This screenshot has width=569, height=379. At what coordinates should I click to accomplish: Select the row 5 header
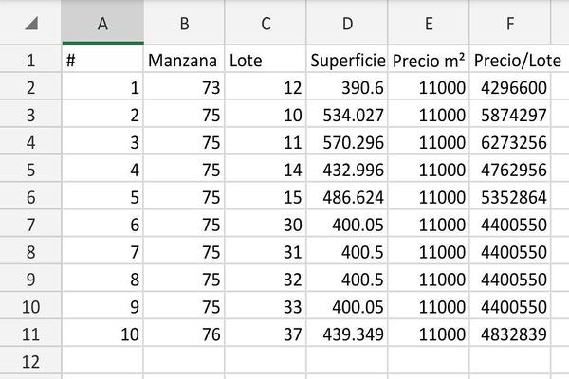tap(30, 171)
